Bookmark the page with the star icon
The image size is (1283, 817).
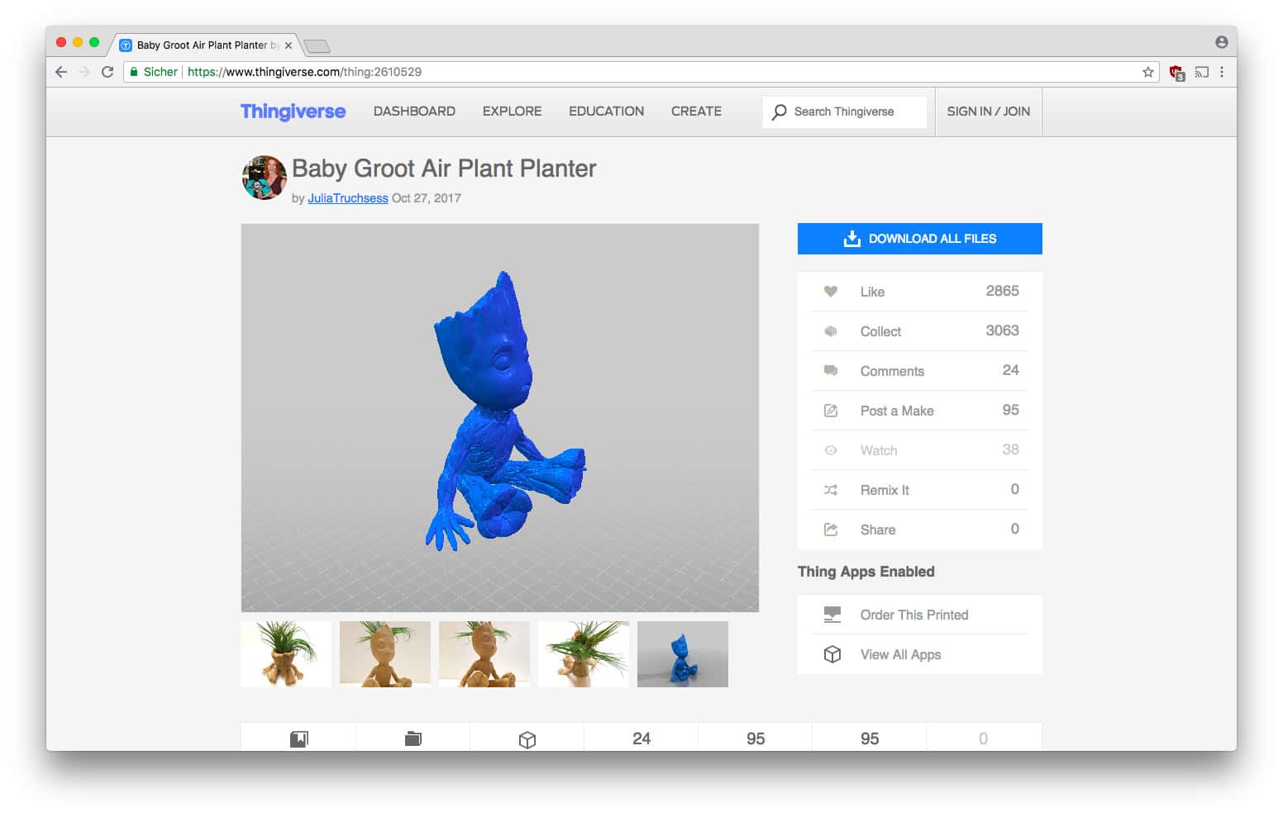[x=1149, y=72]
